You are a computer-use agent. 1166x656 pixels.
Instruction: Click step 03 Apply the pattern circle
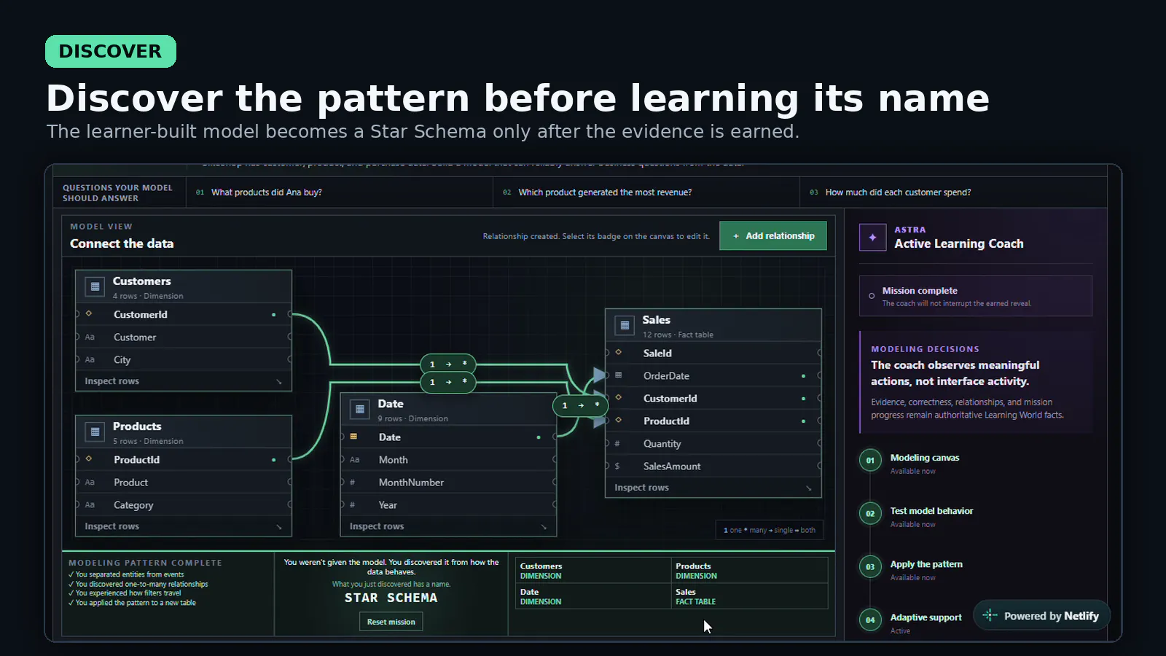coord(870,567)
